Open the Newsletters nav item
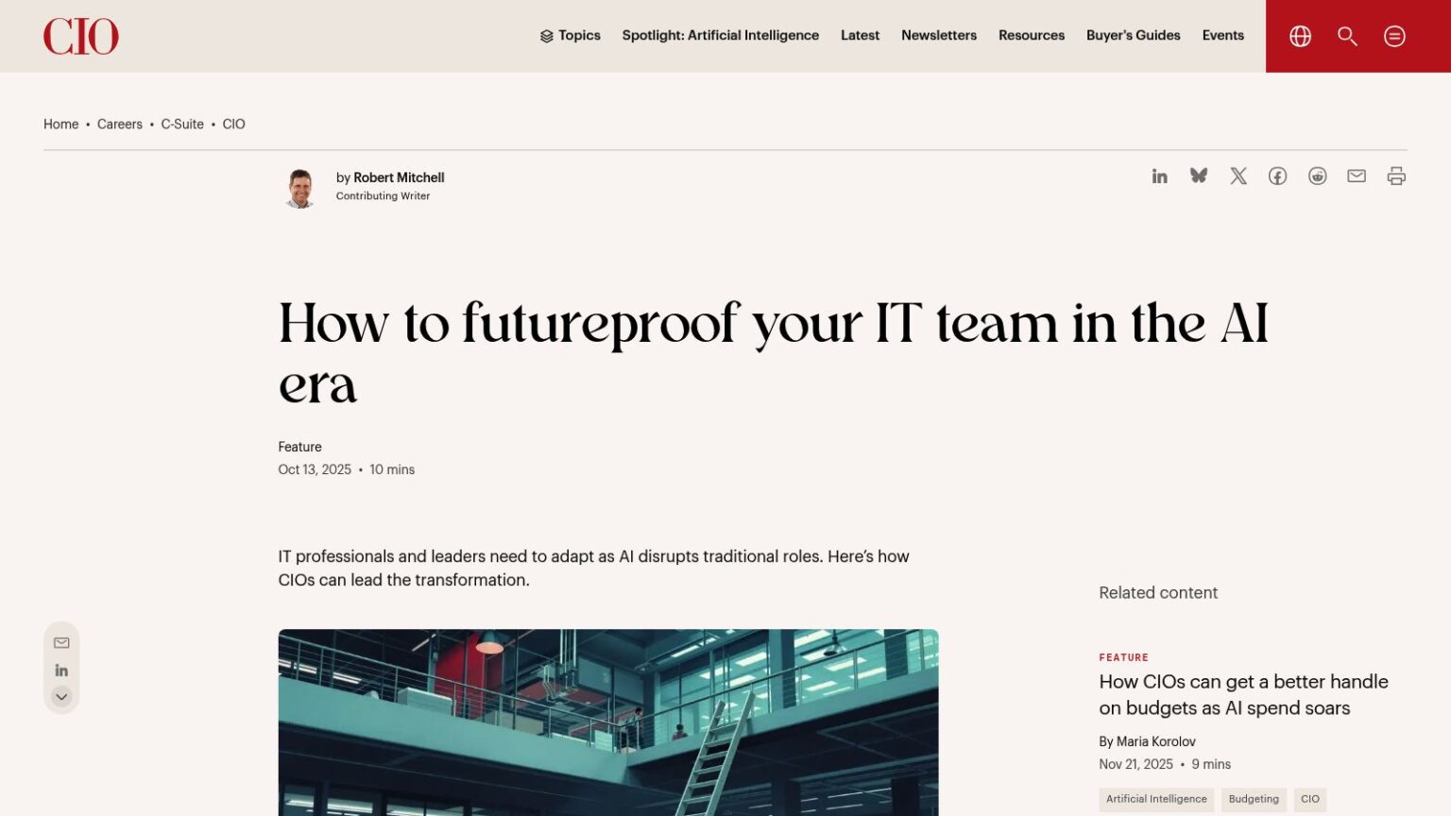1451x816 pixels. click(939, 36)
